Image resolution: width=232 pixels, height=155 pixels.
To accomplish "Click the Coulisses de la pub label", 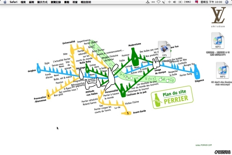I will coord(136,93).
